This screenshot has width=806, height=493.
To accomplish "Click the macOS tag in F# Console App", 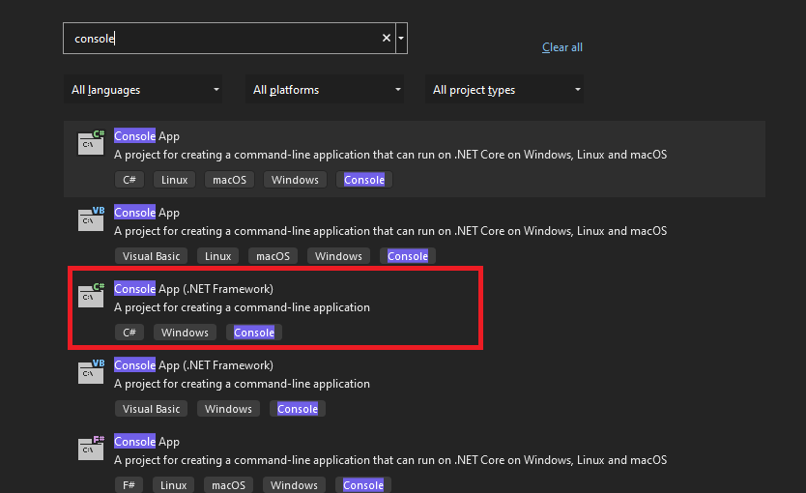I will tap(228, 484).
